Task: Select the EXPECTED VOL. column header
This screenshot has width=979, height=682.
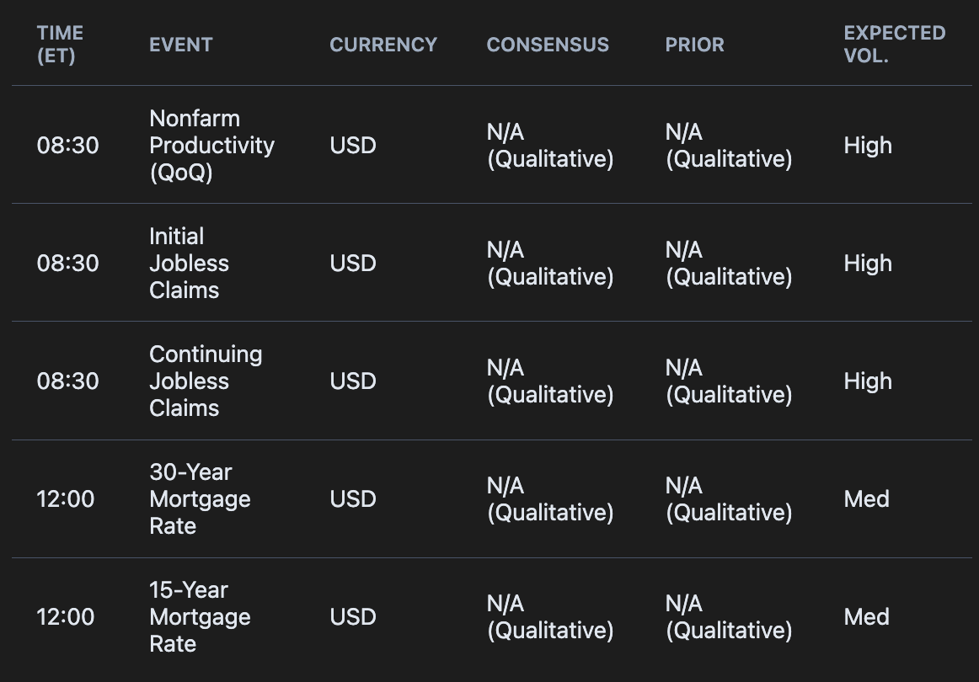Action: [x=894, y=45]
